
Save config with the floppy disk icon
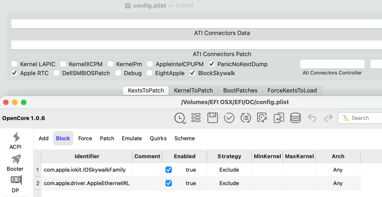pos(212,118)
